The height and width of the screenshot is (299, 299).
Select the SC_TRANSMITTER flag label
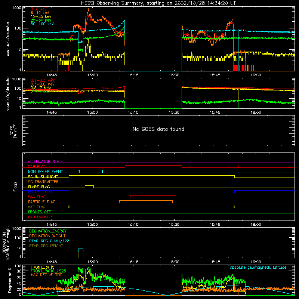43,181
